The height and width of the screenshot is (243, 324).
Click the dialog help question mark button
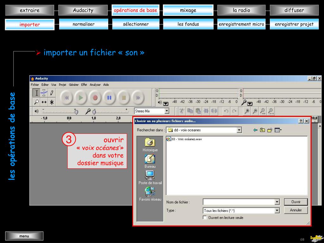tap(301, 121)
